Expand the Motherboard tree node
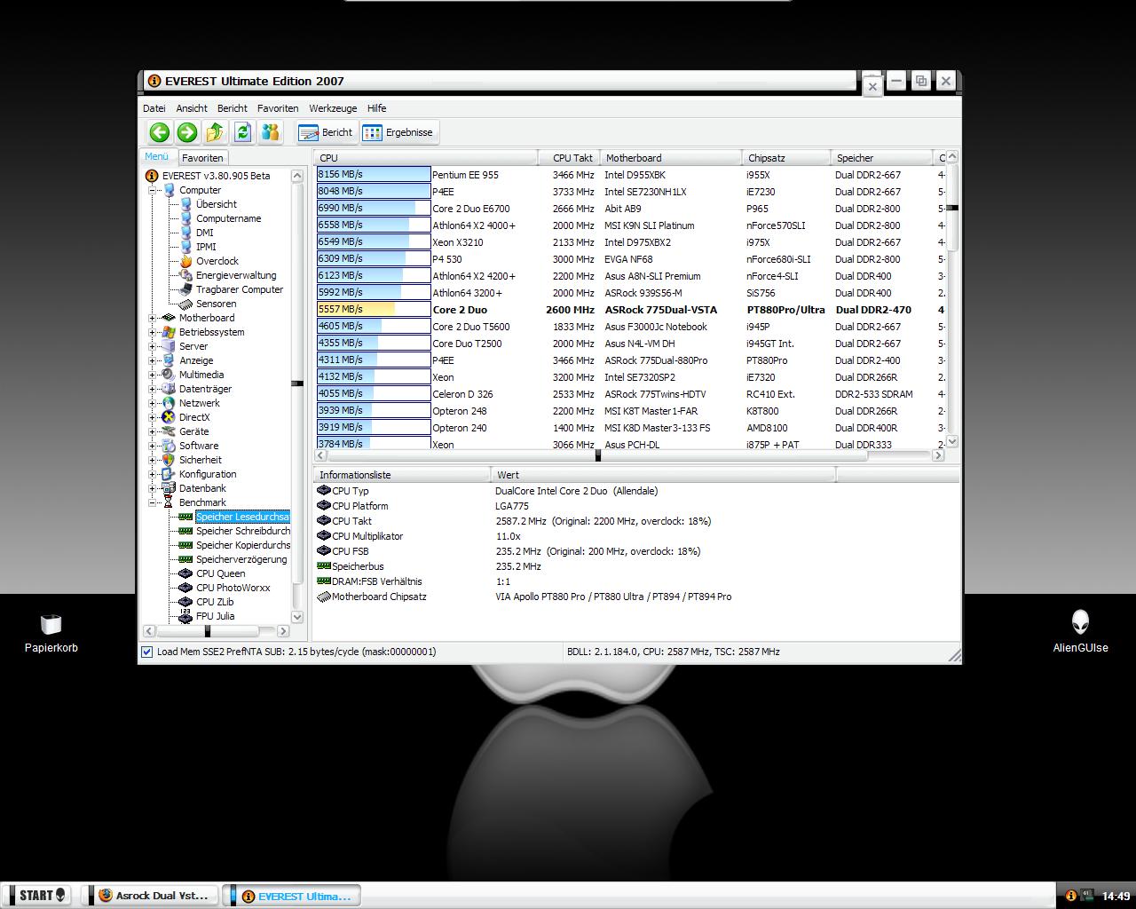 tap(153, 318)
